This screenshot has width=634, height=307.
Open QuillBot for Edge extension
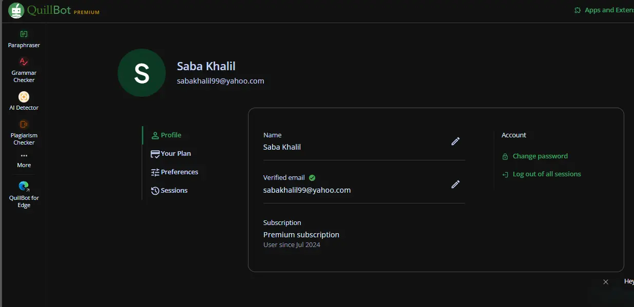point(24,195)
